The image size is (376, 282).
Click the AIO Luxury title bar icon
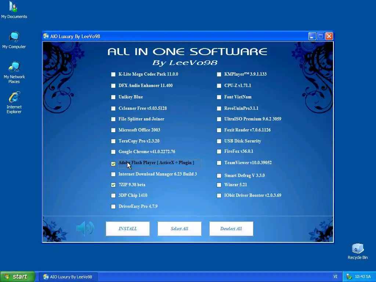46,36
